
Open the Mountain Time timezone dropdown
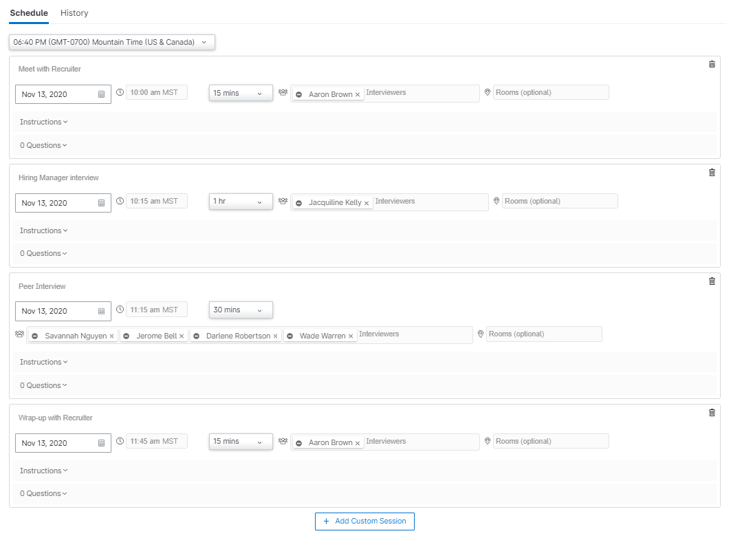click(x=112, y=42)
